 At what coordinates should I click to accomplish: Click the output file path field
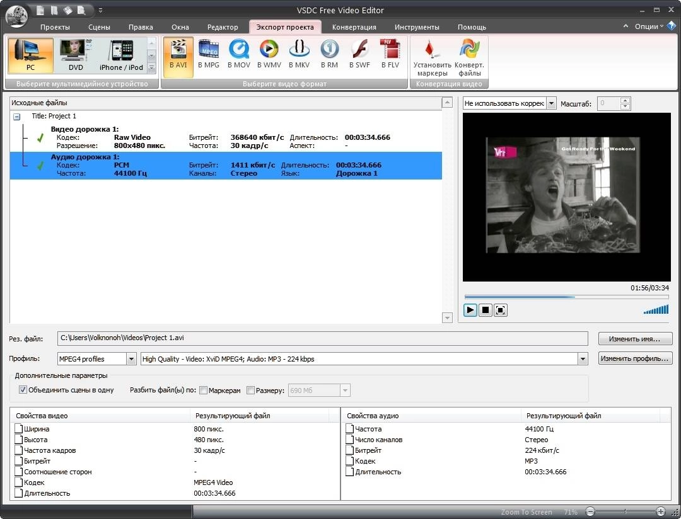click(x=322, y=338)
